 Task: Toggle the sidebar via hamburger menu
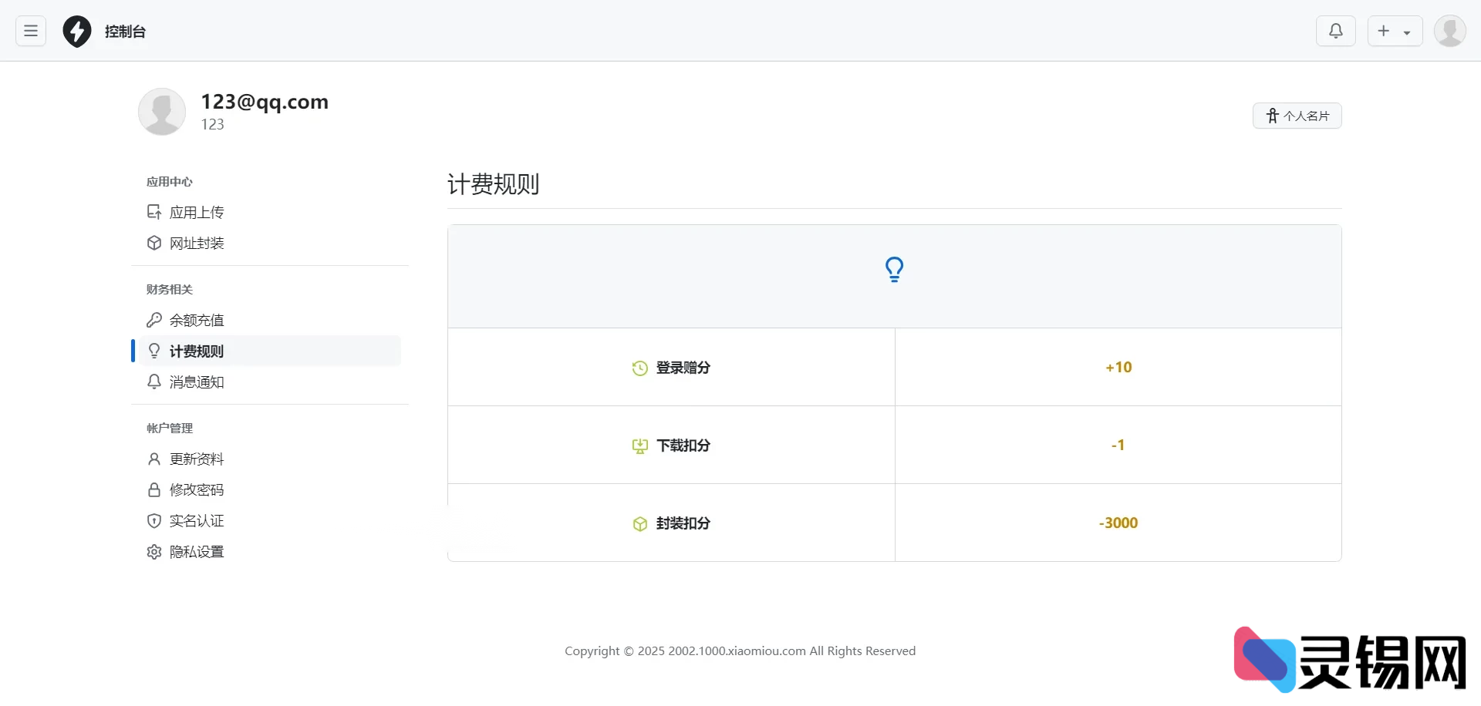[x=30, y=31]
